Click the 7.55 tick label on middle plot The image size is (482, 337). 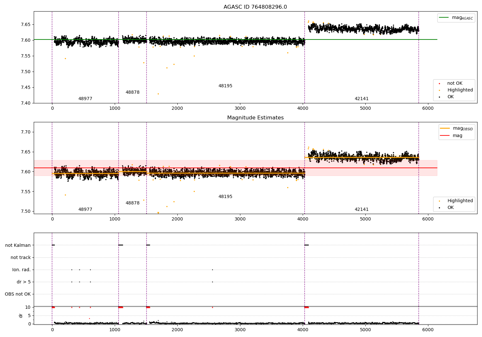(26, 192)
